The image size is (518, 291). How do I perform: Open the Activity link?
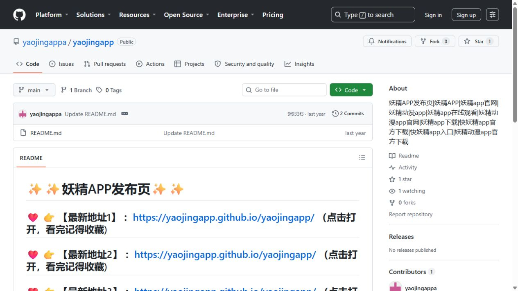(403, 168)
